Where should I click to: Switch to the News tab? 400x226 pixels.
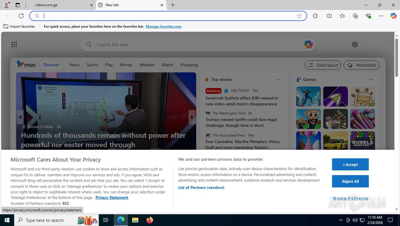click(x=75, y=65)
